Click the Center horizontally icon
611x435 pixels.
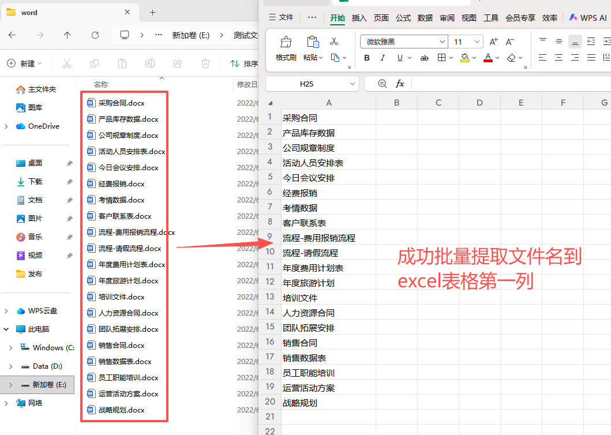(x=558, y=58)
